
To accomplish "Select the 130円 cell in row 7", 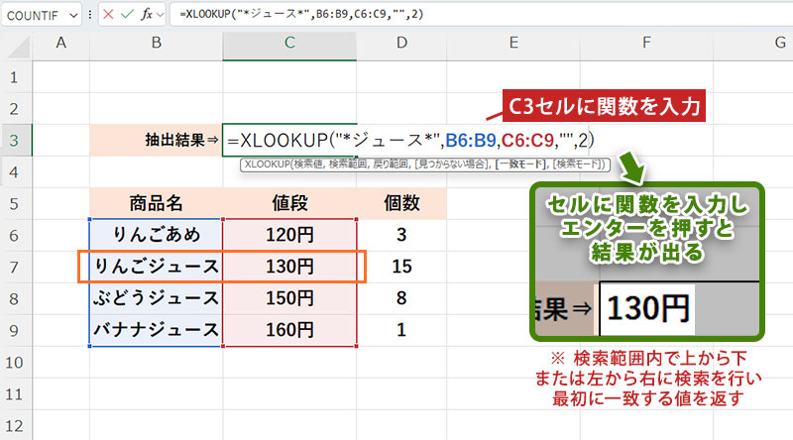I will click(289, 267).
